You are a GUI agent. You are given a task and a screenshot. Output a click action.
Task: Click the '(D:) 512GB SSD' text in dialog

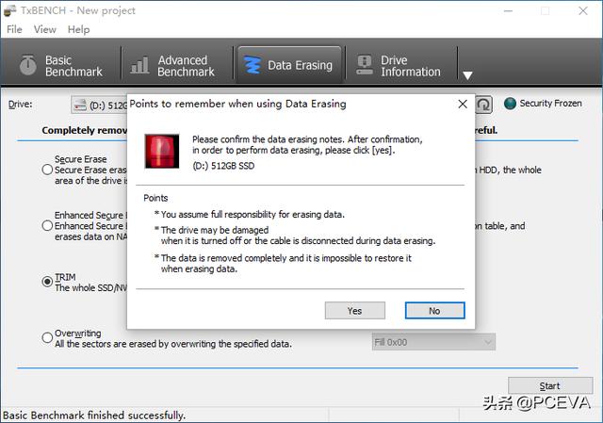coord(223,166)
